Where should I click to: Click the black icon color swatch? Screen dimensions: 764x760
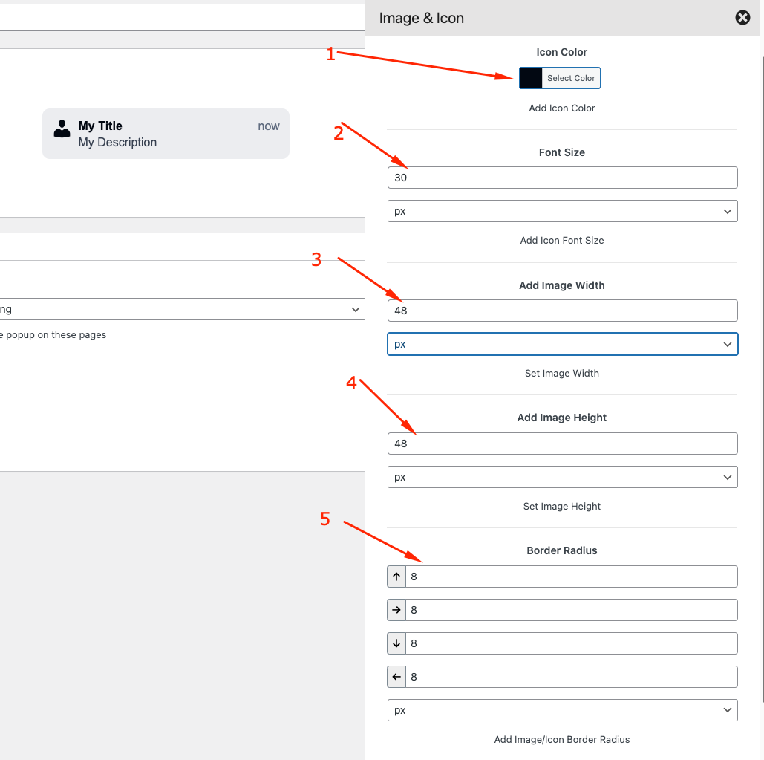click(531, 78)
